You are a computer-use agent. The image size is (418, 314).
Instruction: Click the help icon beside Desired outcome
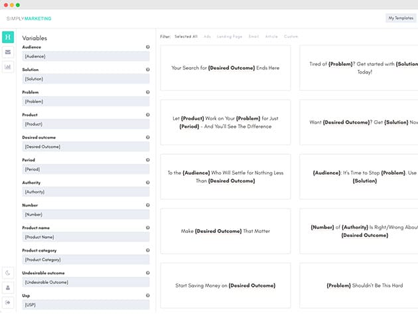(147, 137)
